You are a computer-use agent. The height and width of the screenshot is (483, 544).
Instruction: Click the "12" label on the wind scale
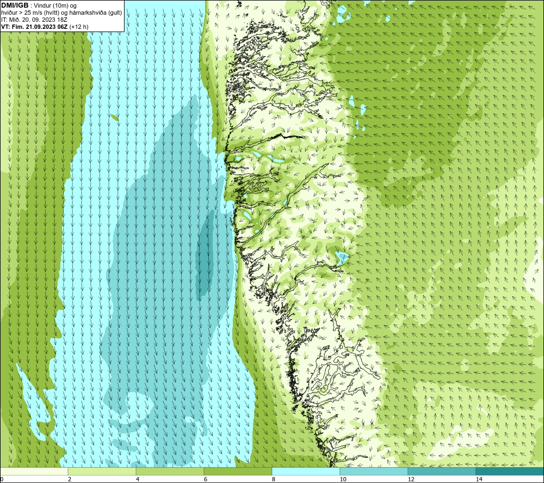411,480
